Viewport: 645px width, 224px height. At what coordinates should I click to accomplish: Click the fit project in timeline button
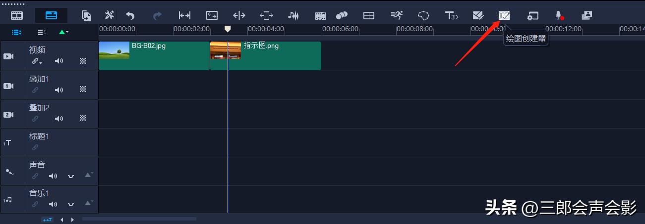point(47,220)
